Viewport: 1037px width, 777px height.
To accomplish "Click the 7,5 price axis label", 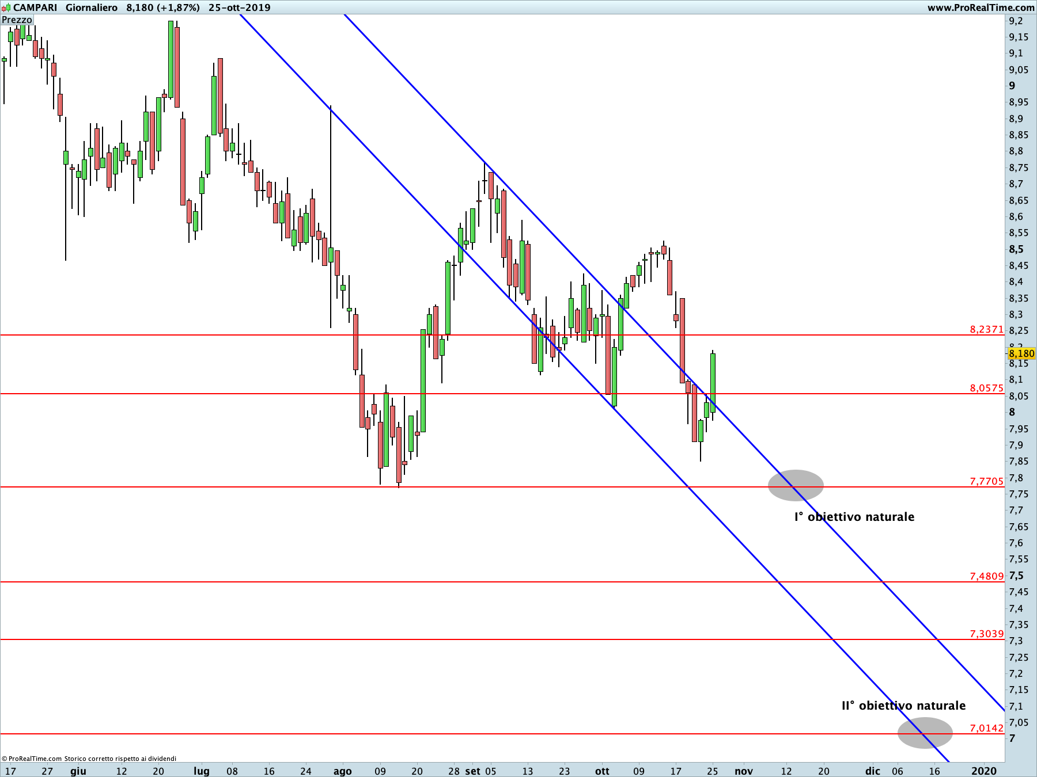I will click(x=1016, y=576).
